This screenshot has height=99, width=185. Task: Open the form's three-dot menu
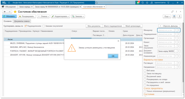click(176, 11)
